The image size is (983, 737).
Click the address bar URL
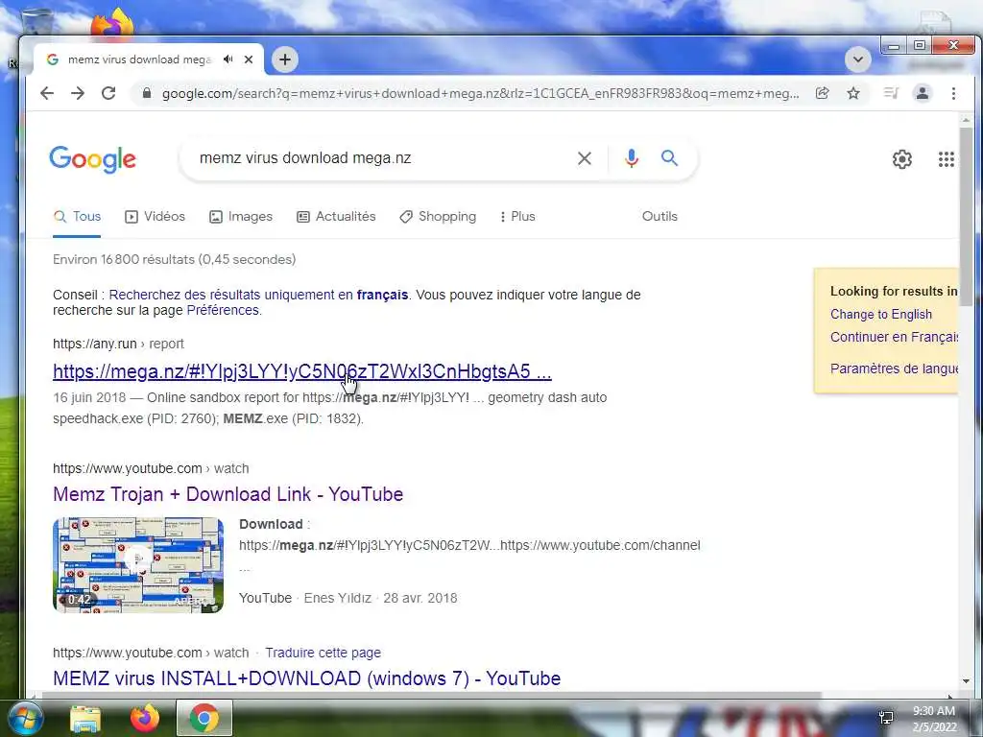pyautogui.click(x=480, y=93)
